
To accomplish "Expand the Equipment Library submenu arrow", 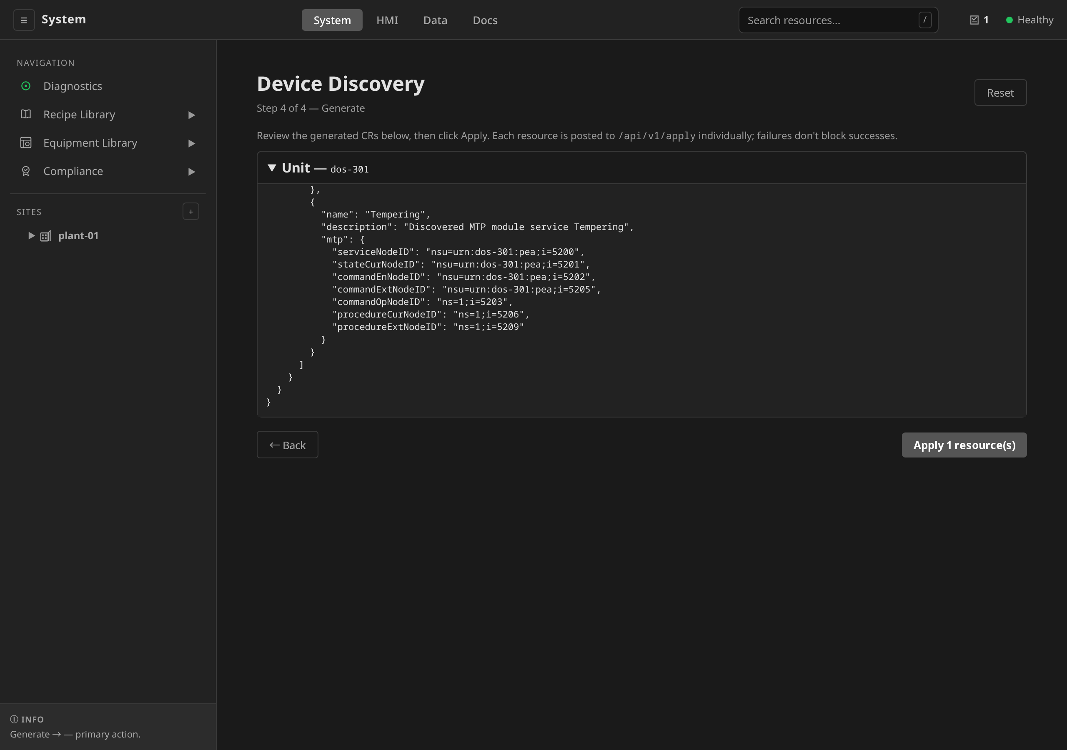I will [191, 143].
